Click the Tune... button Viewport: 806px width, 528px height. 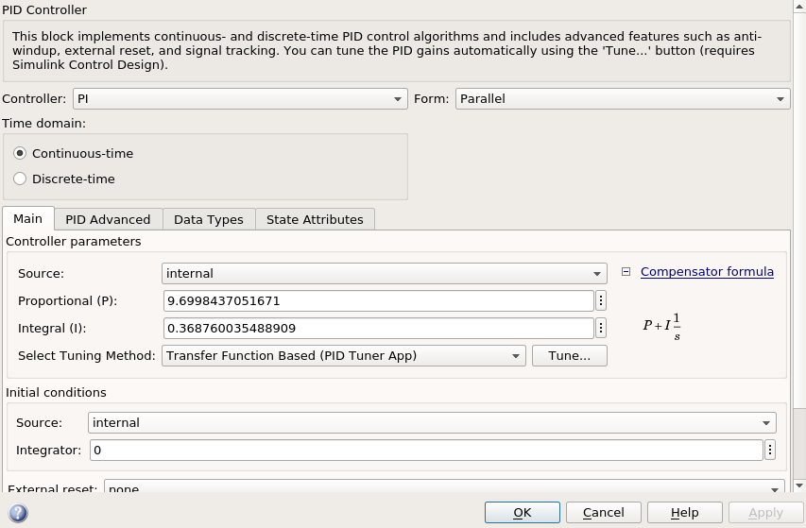click(x=570, y=355)
